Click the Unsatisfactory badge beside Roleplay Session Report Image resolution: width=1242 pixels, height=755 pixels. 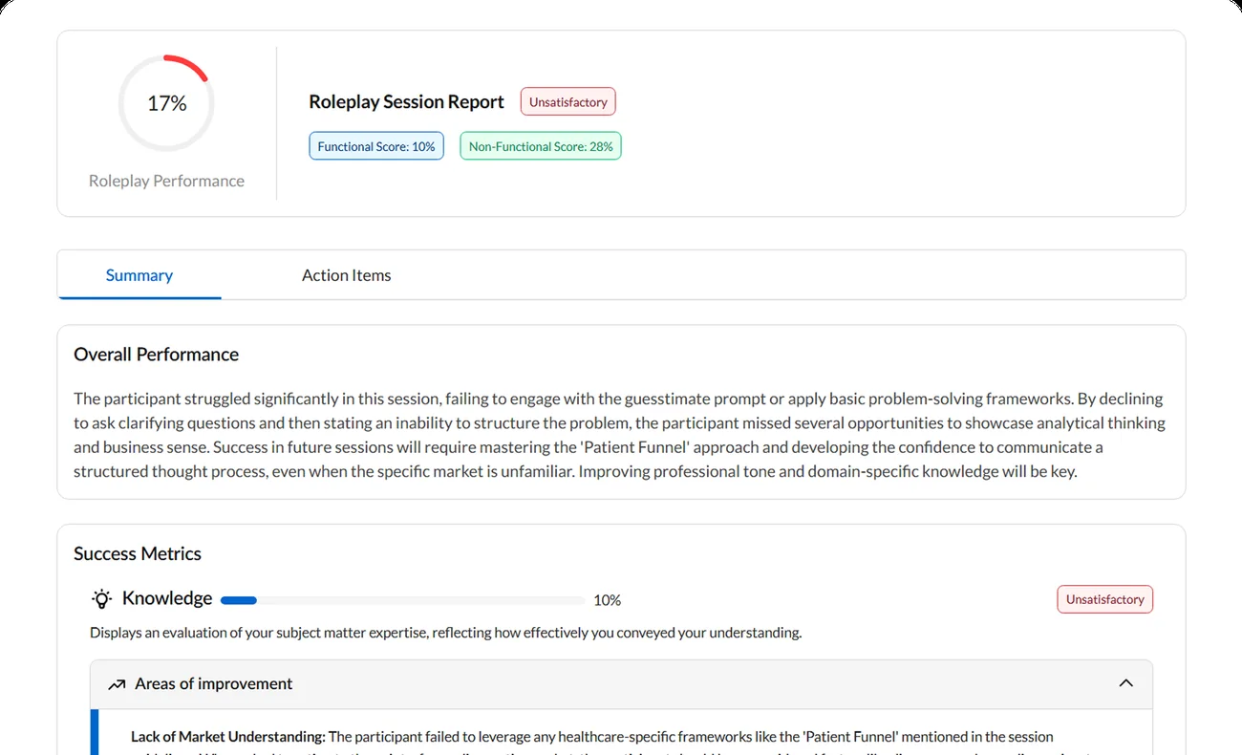pyautogui.click(x=568, y=102)
